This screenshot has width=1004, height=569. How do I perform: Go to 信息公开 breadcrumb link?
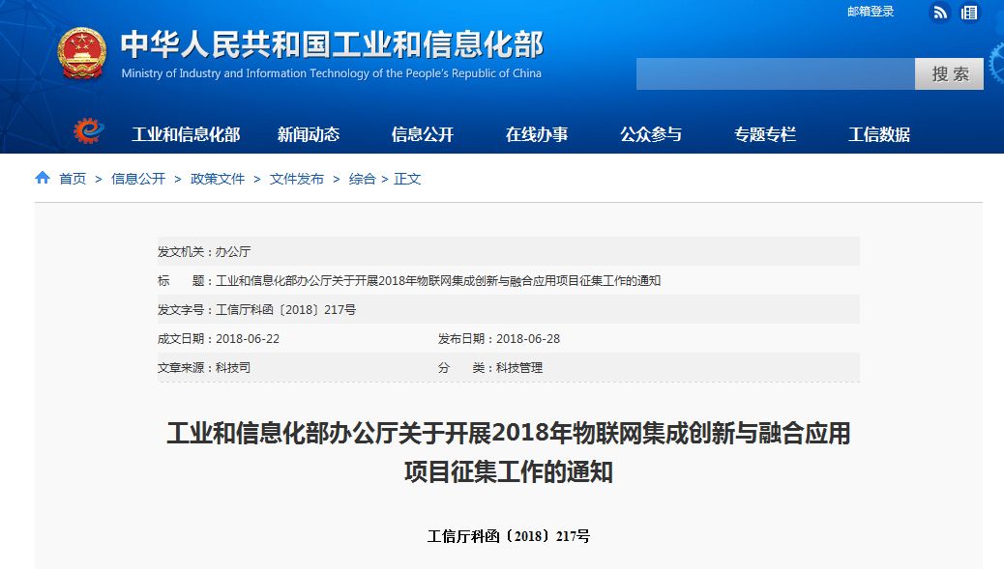click(138, 179)
